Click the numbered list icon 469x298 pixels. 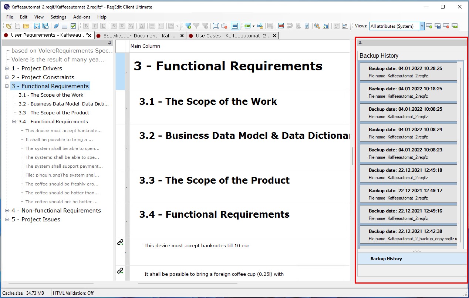[x=161, y=26]
